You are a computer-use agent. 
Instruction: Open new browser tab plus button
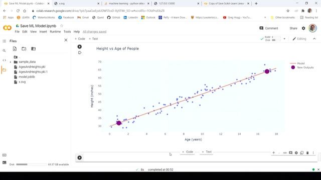pyautogui.click(x=256, y=3)
